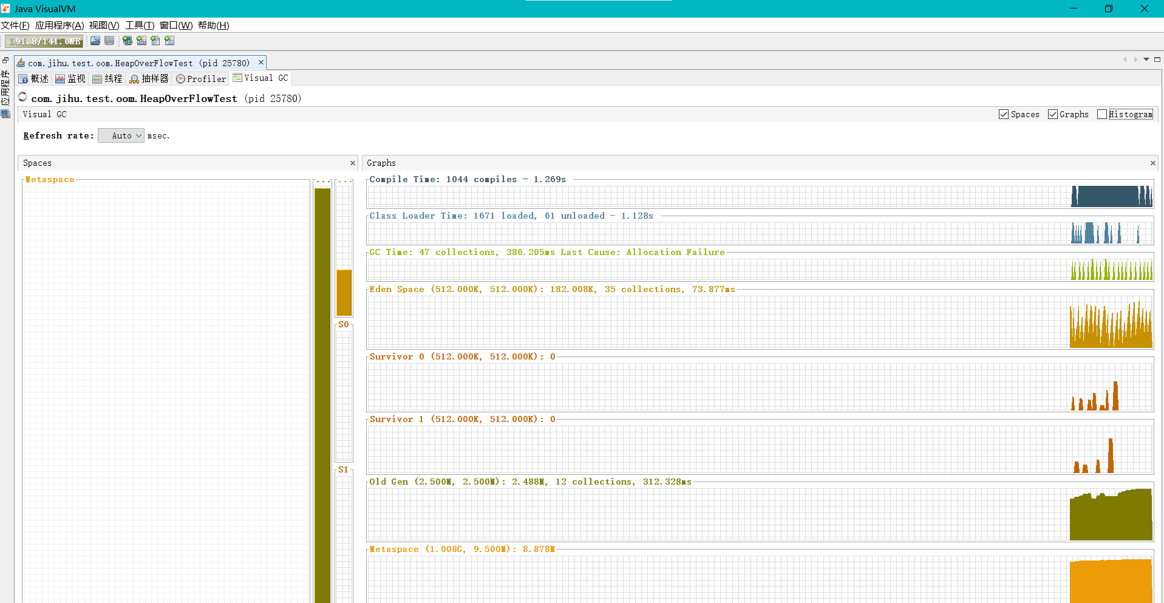This screenshot has height=603, width=1164.
Task: Uncheck the Spaces checkbox
Action: tap(1004, 114)
